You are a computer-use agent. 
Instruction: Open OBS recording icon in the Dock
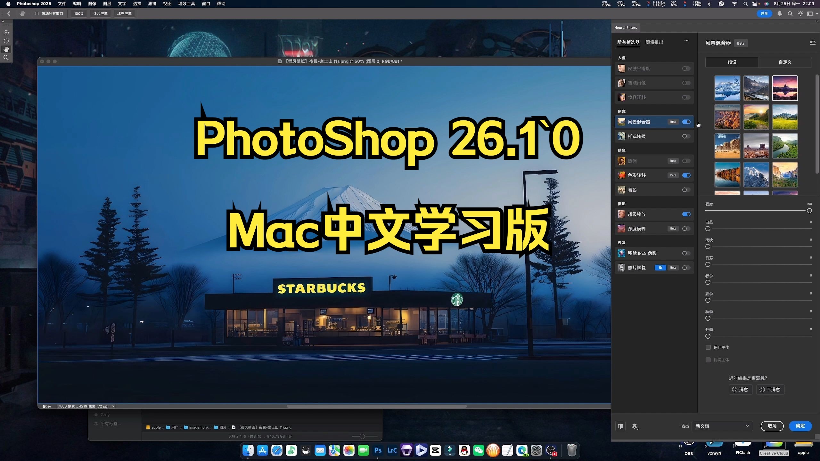click(x=551, y=450)
